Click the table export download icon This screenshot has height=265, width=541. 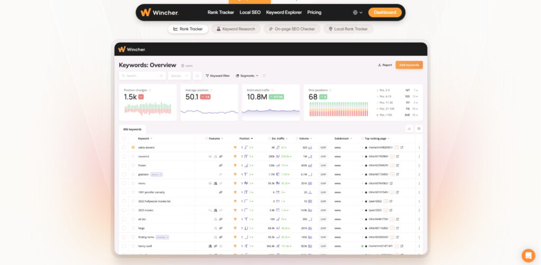pos(409,129)
